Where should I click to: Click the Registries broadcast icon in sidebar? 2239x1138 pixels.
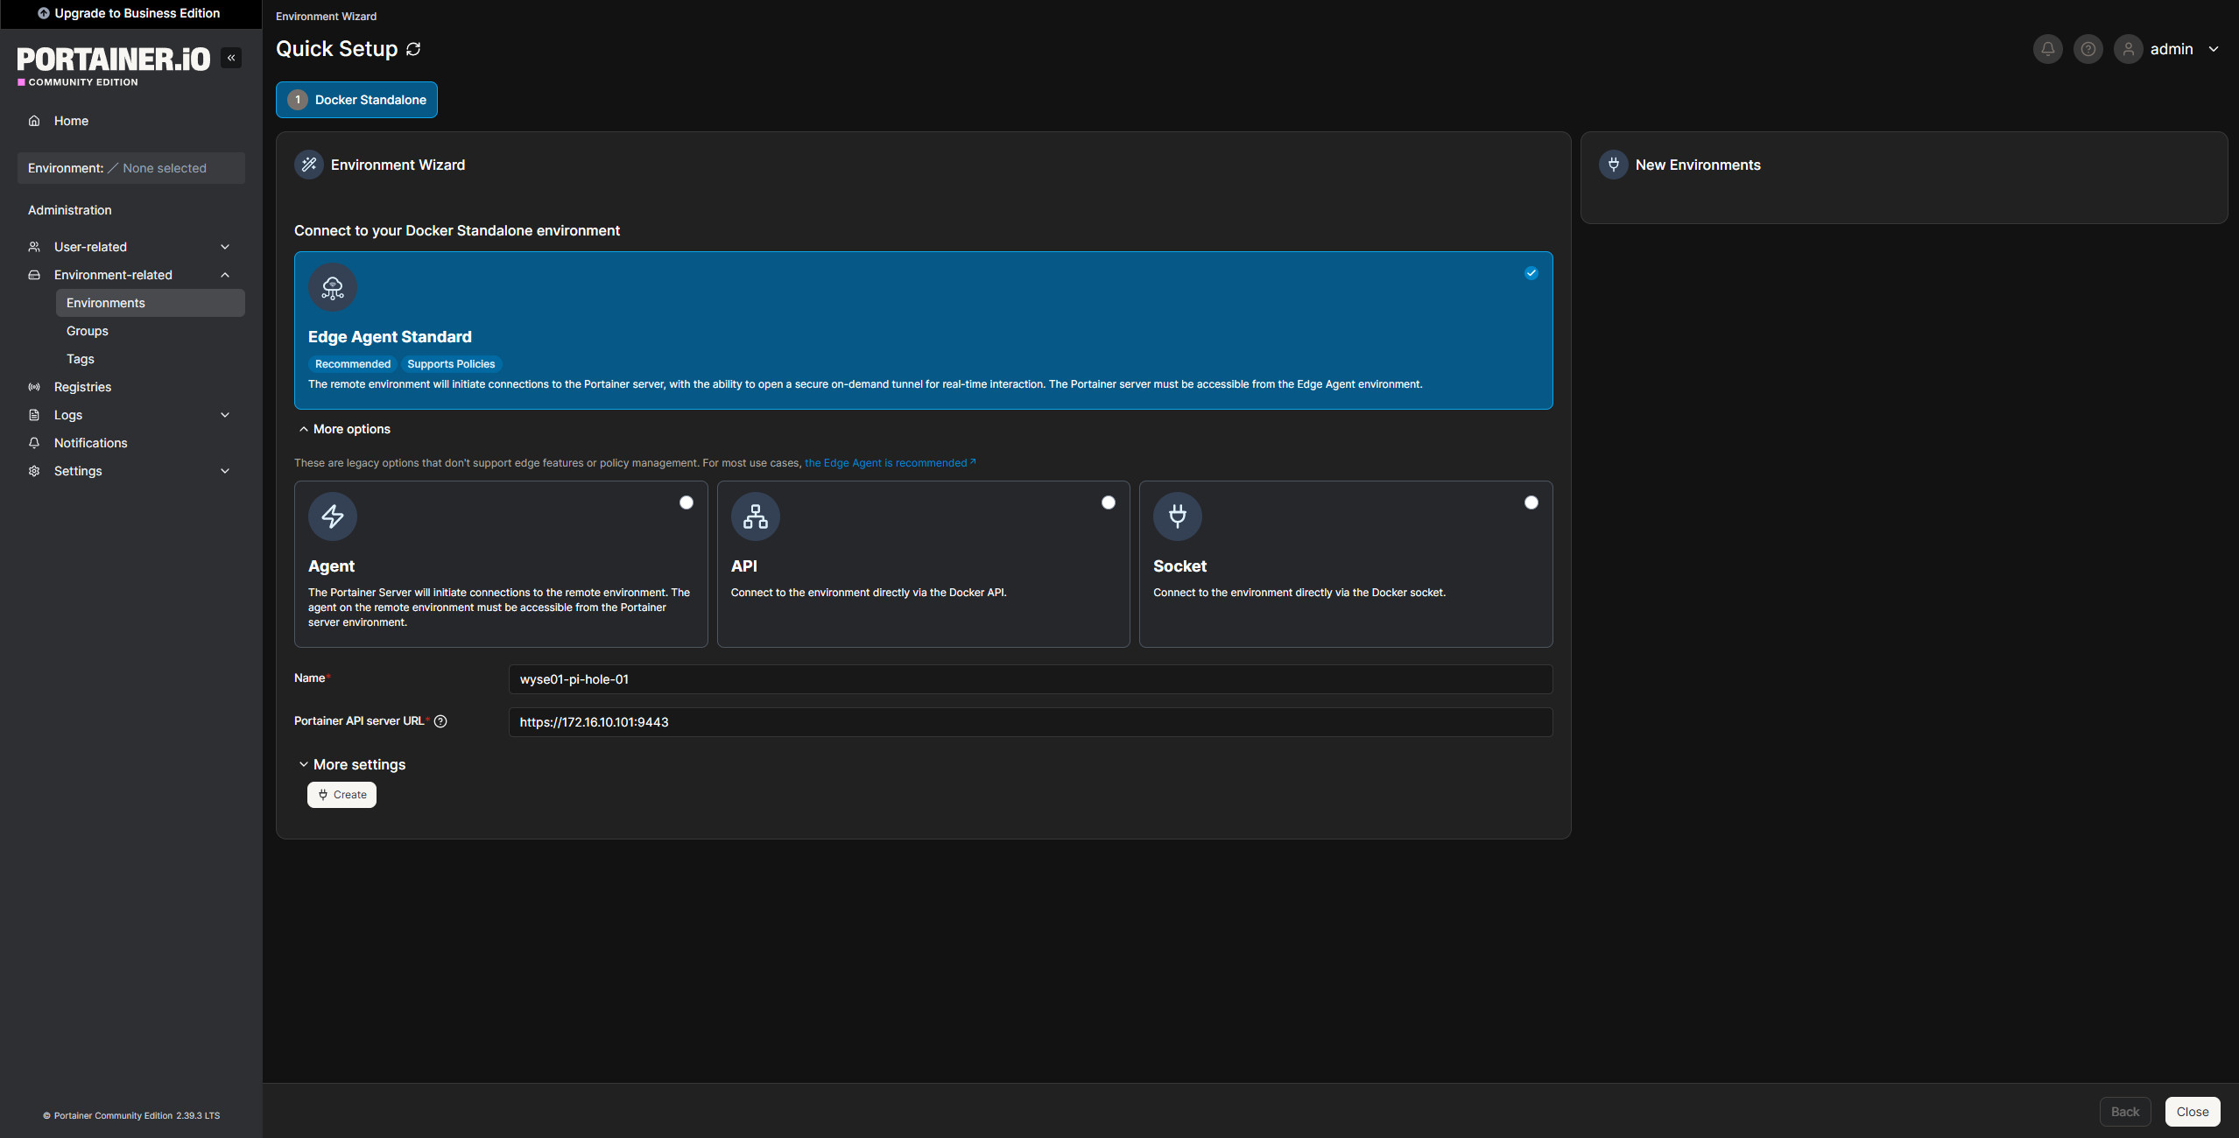click(x=34, y=387)
